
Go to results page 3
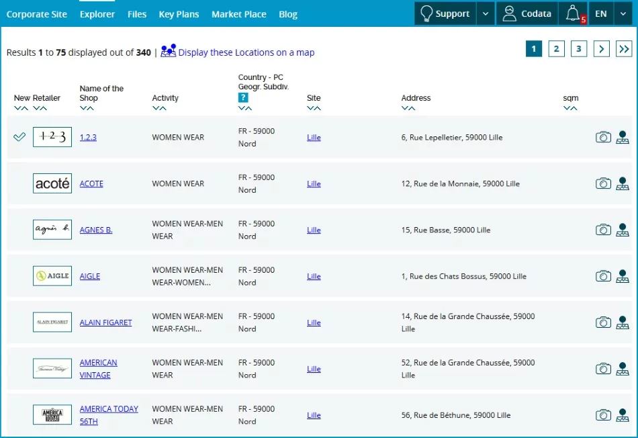[579, 49]
